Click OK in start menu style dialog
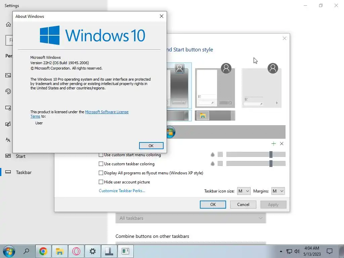This screenshot has width=344, height=258. tap(213, 205)
